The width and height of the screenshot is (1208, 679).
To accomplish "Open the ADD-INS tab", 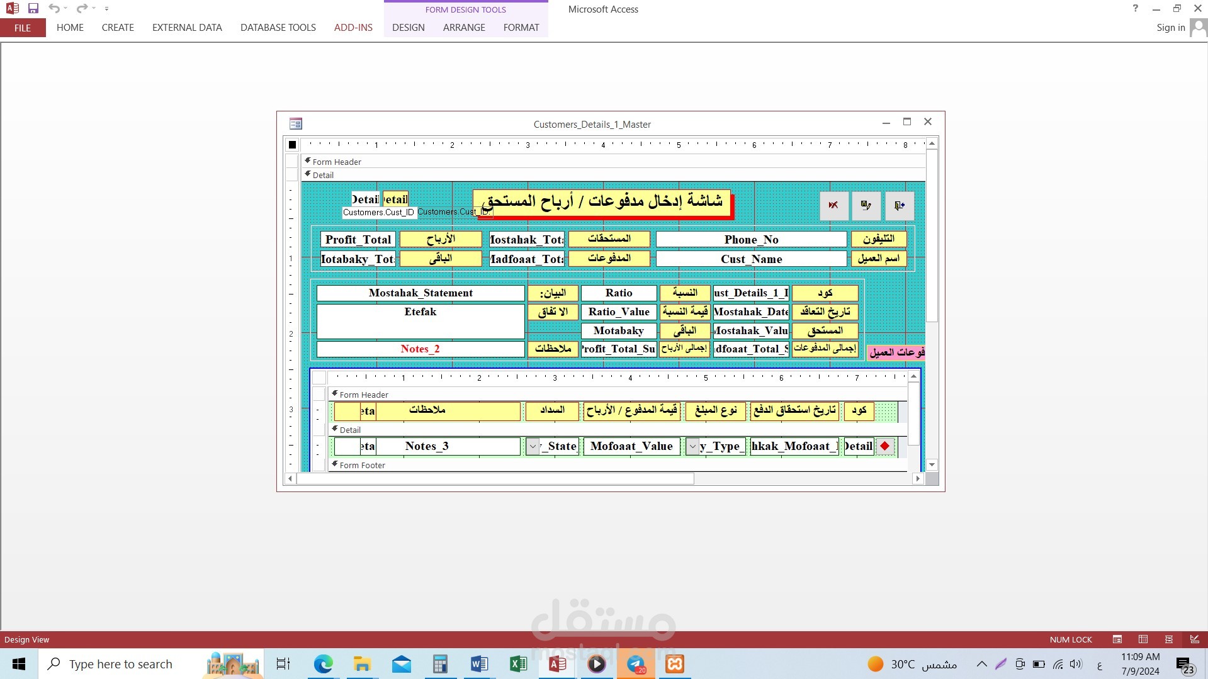I will pos(353,28).
